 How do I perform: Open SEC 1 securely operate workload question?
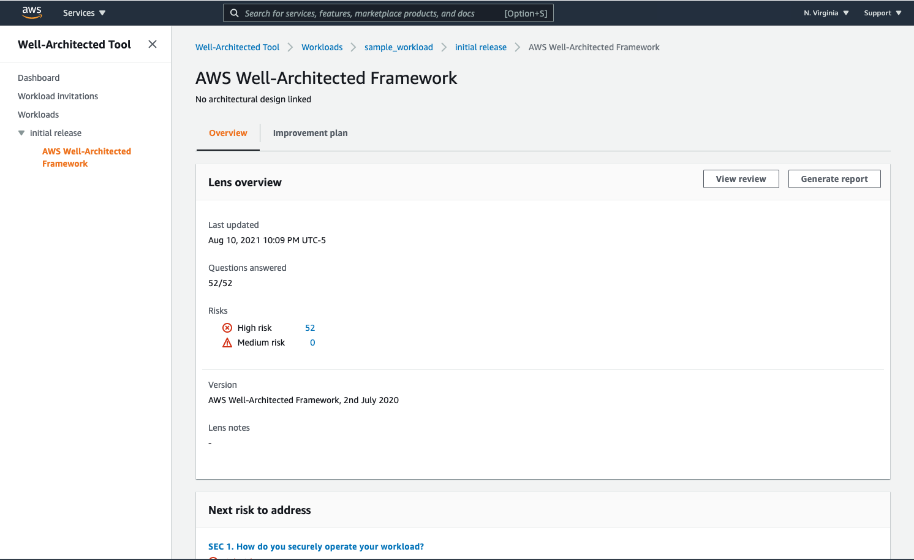click(x=316, y=547)
